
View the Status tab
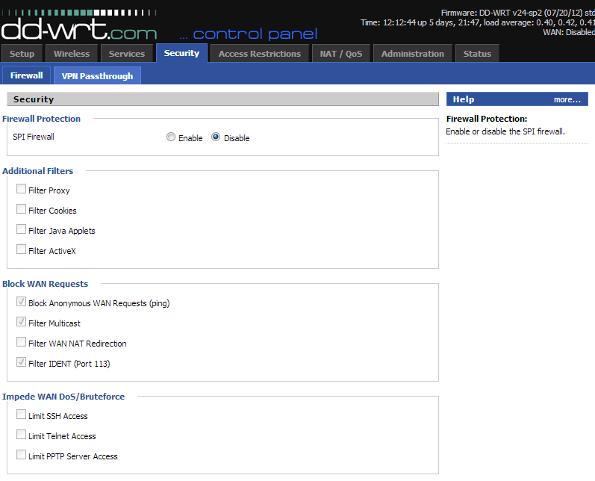(477, 54)
